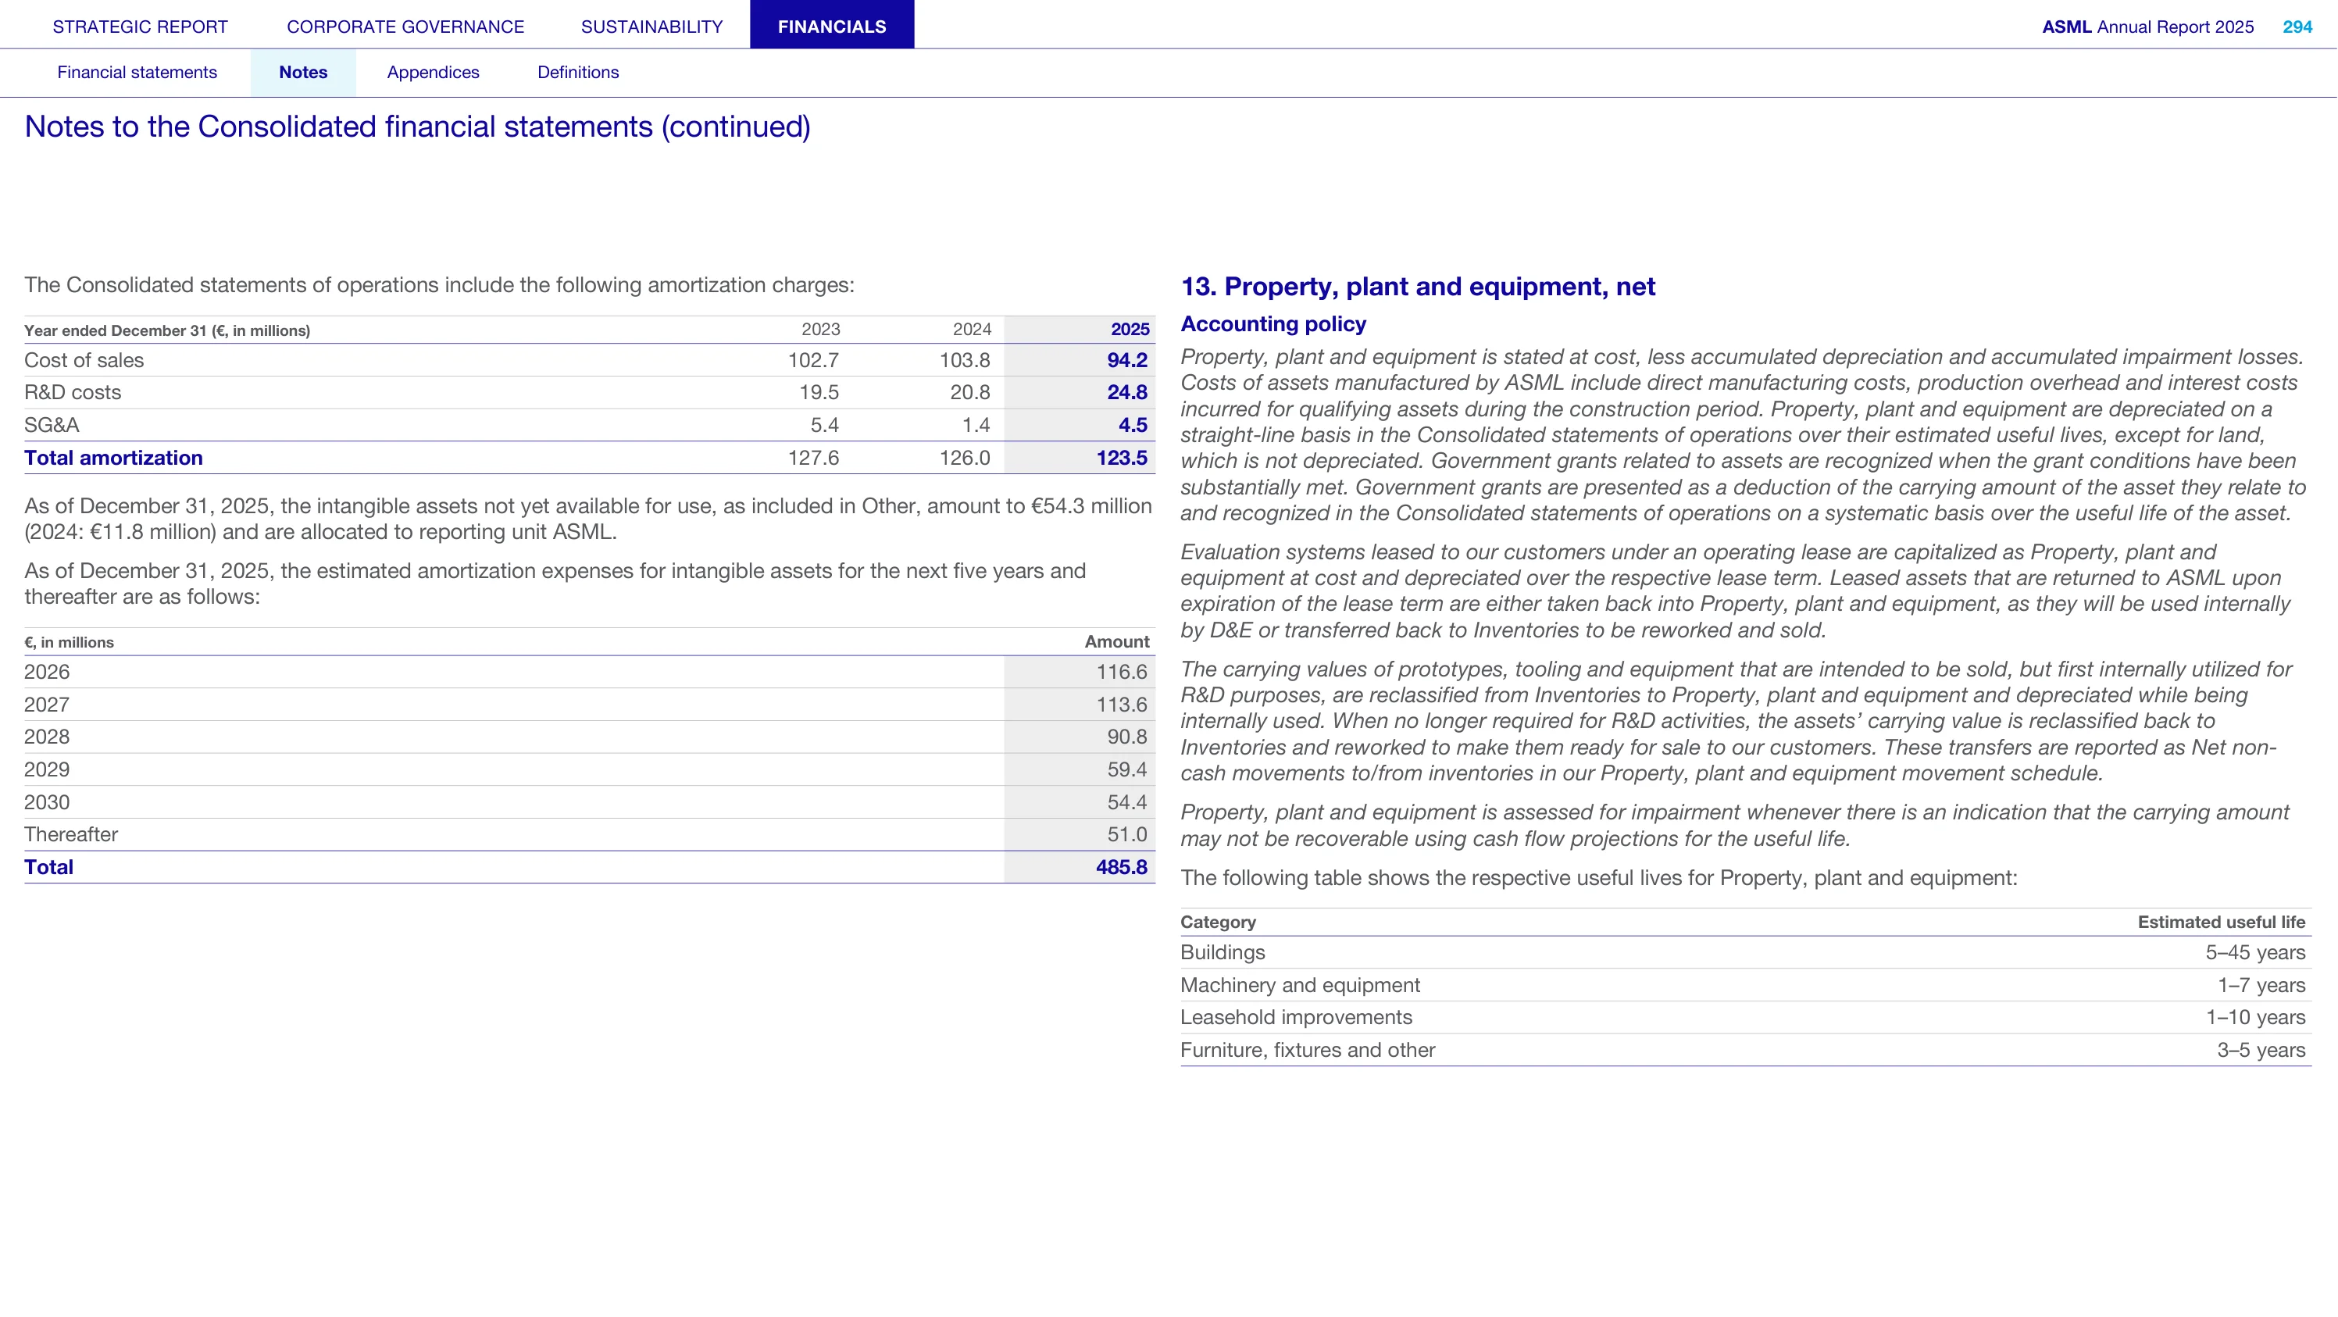The width and height of the screenshot is (2338, 1317).
Task: Open the Appendices sub-tab
Action: click(433, 73)
